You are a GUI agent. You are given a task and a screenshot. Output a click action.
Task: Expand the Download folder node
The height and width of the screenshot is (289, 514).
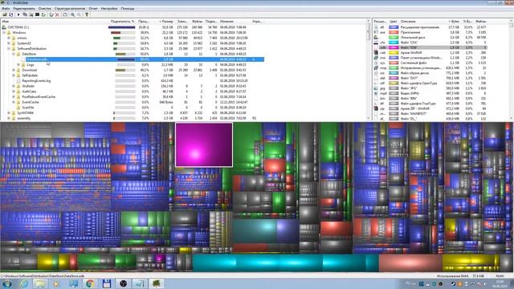pos(14,70)
